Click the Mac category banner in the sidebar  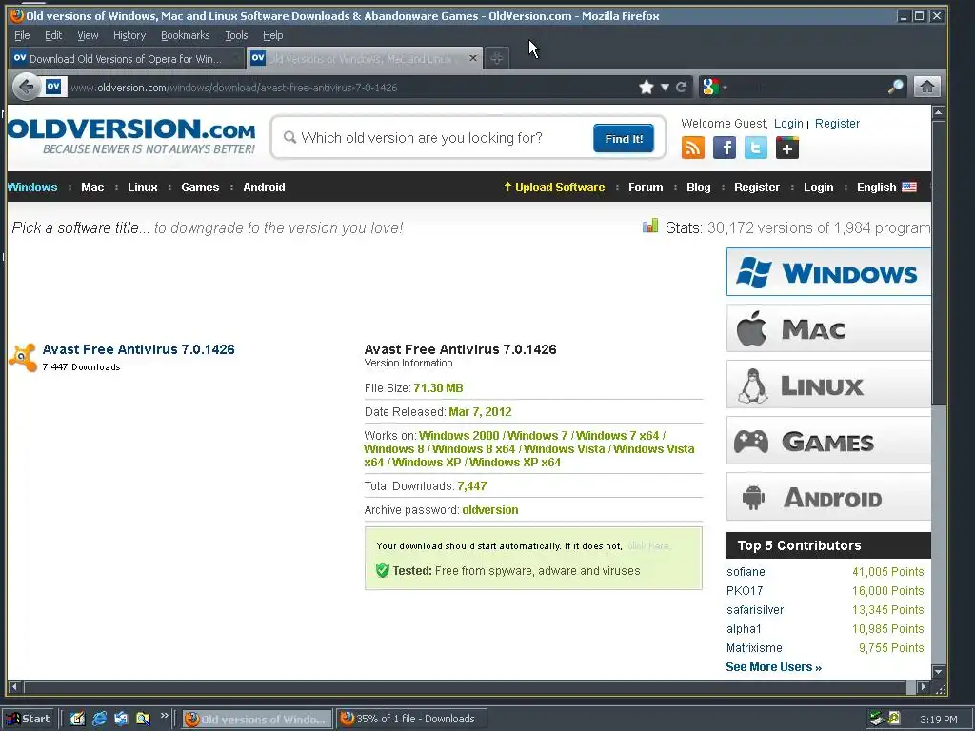tap(828, 328)
